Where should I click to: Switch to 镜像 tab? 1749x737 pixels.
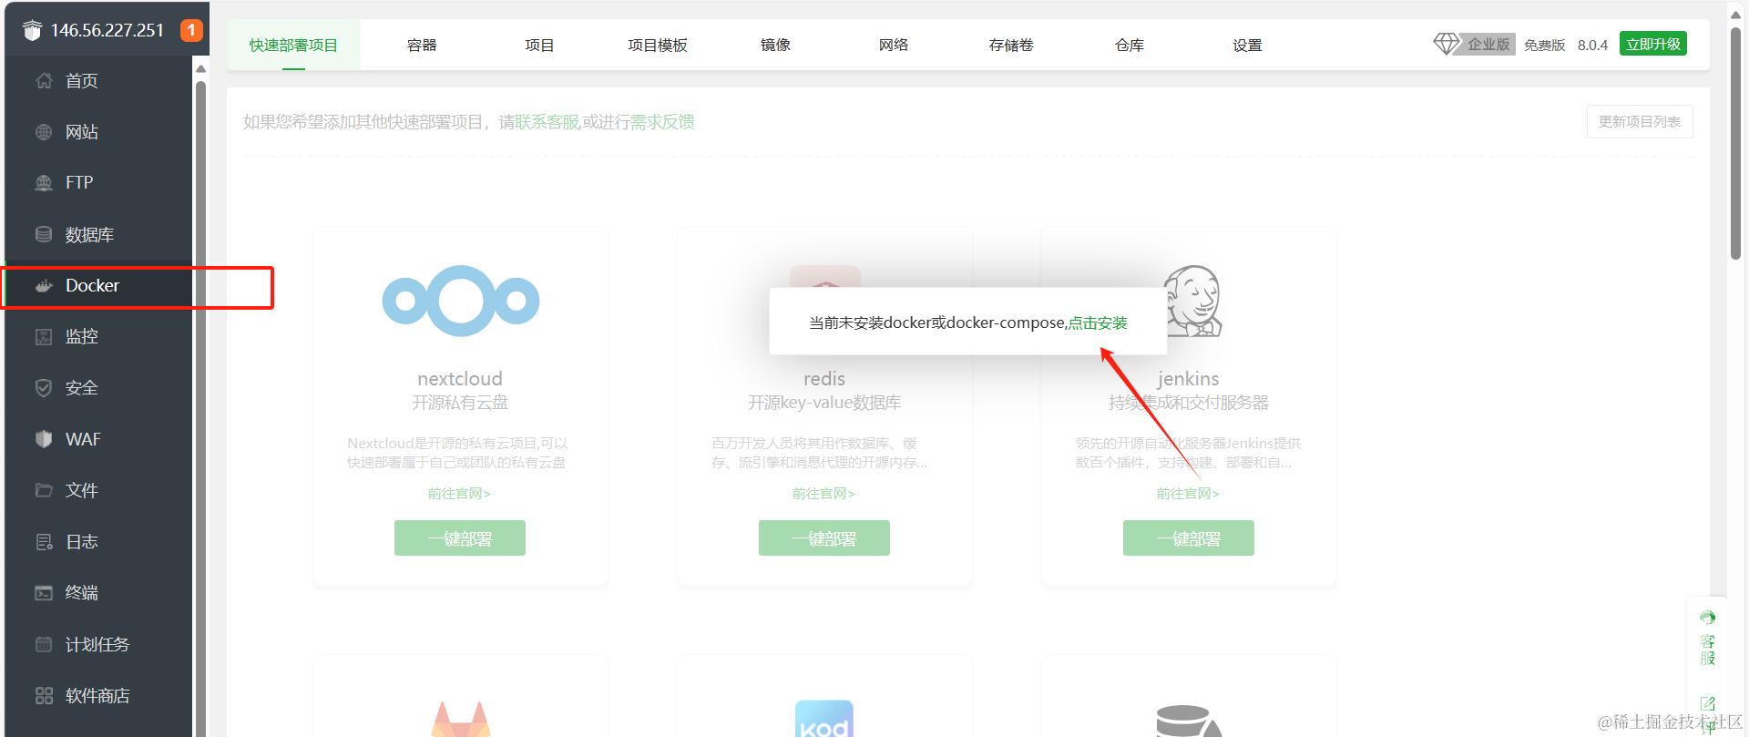pos(775,45)
